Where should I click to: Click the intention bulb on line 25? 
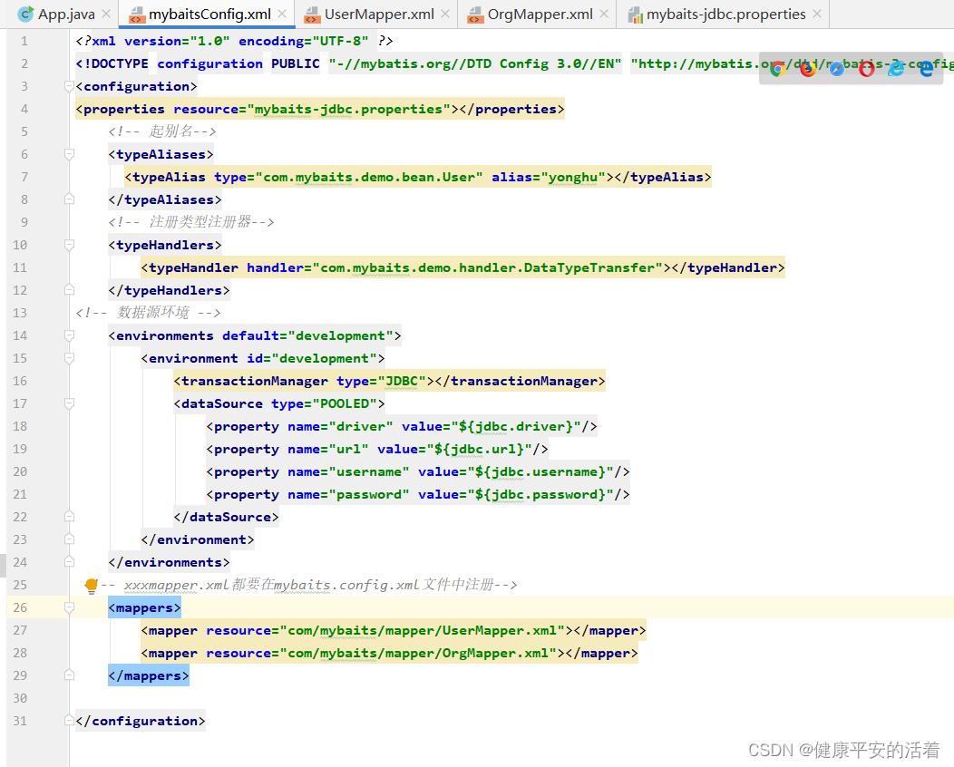[91, 585]
